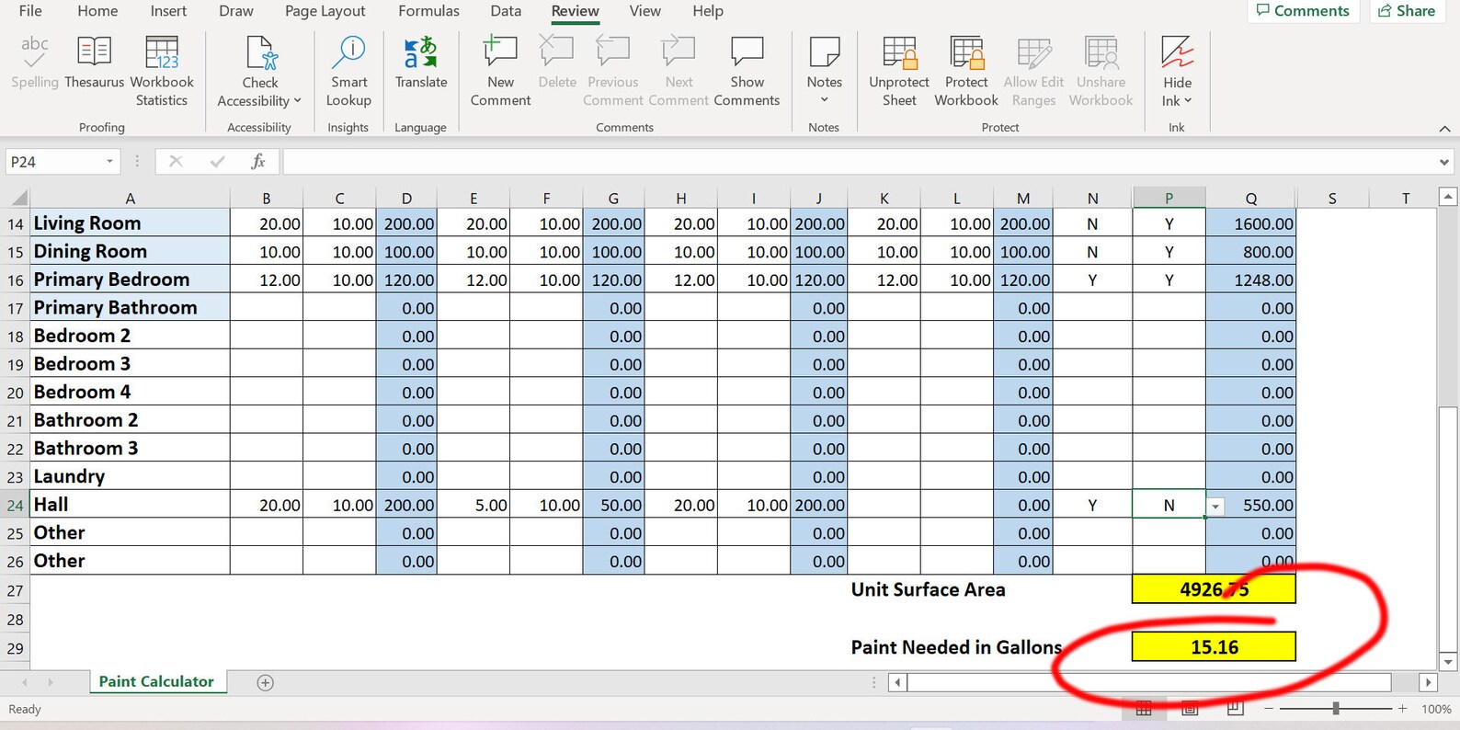The width and height of the screenshot is (1460, 730).
Task: Switch to the Draw tab
Action: coord(236,11)
